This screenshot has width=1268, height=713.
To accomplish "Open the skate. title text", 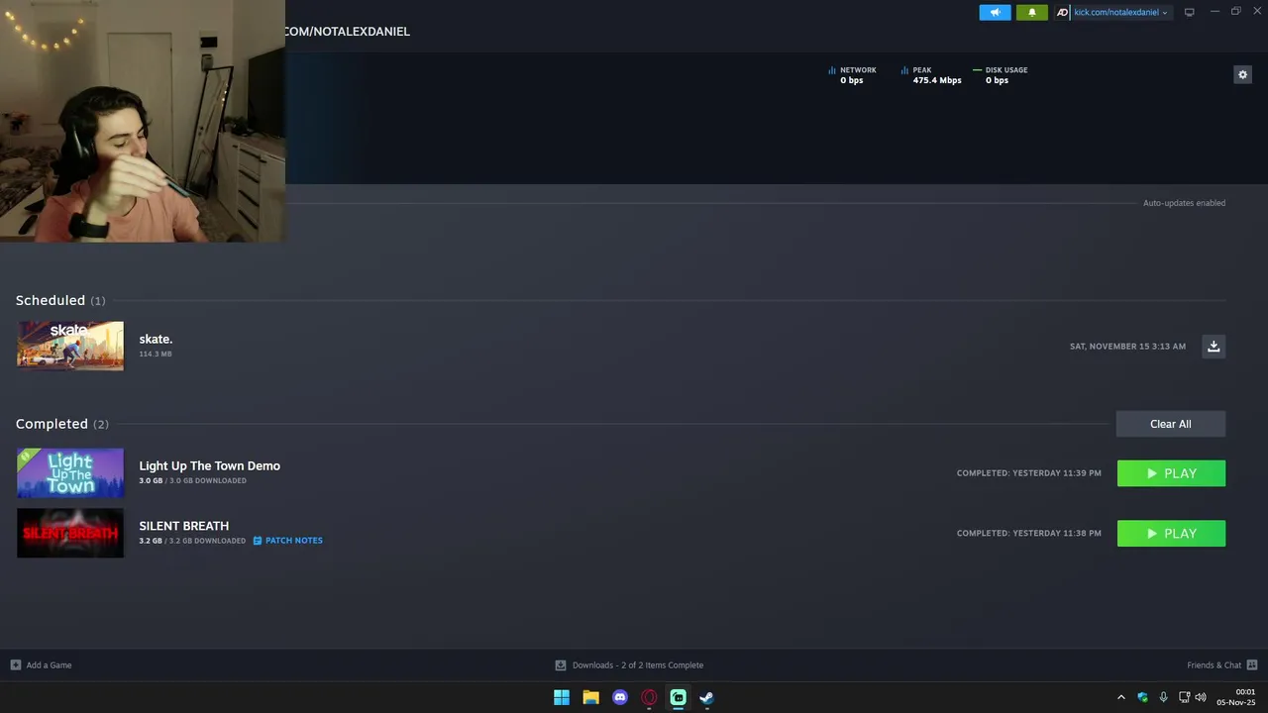I will click(x=156, y=339).
